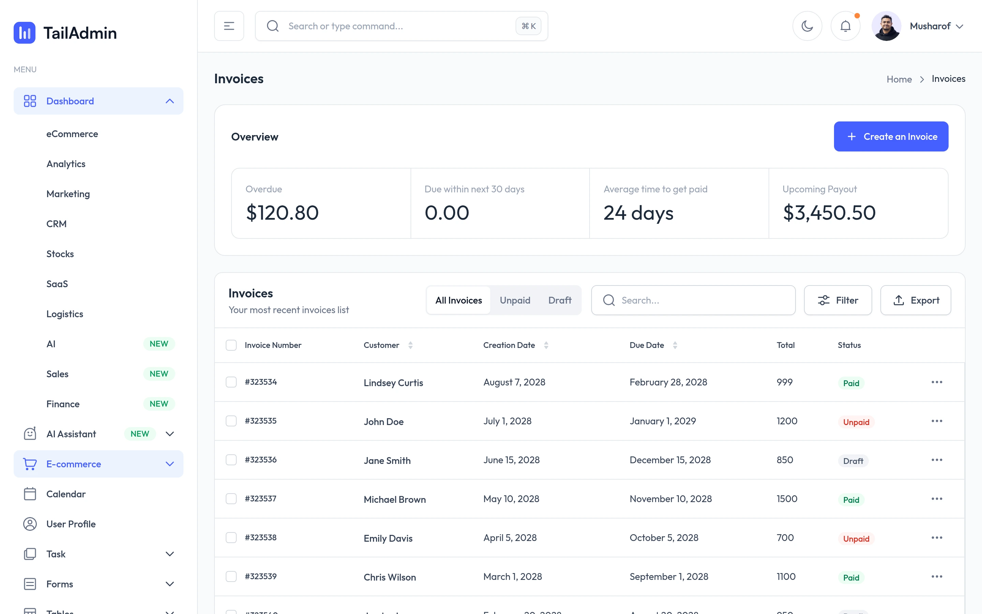
Task: Click the plus icon on Create an Invoice
Action: tap(852, 136)
